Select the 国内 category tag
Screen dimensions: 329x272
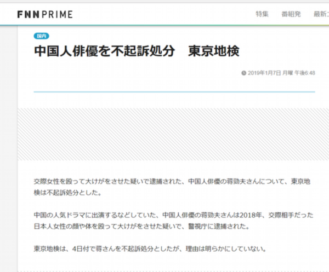(41, 36)
